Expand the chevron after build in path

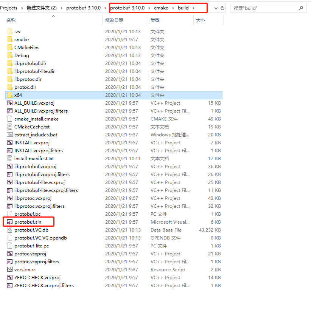coord(193,8)
